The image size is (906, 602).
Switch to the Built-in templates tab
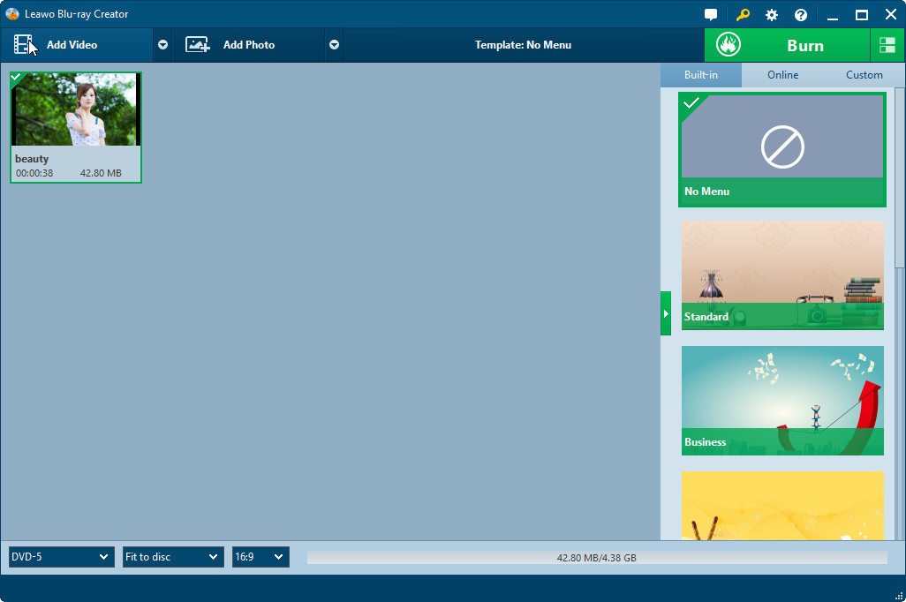coord(701,74)
